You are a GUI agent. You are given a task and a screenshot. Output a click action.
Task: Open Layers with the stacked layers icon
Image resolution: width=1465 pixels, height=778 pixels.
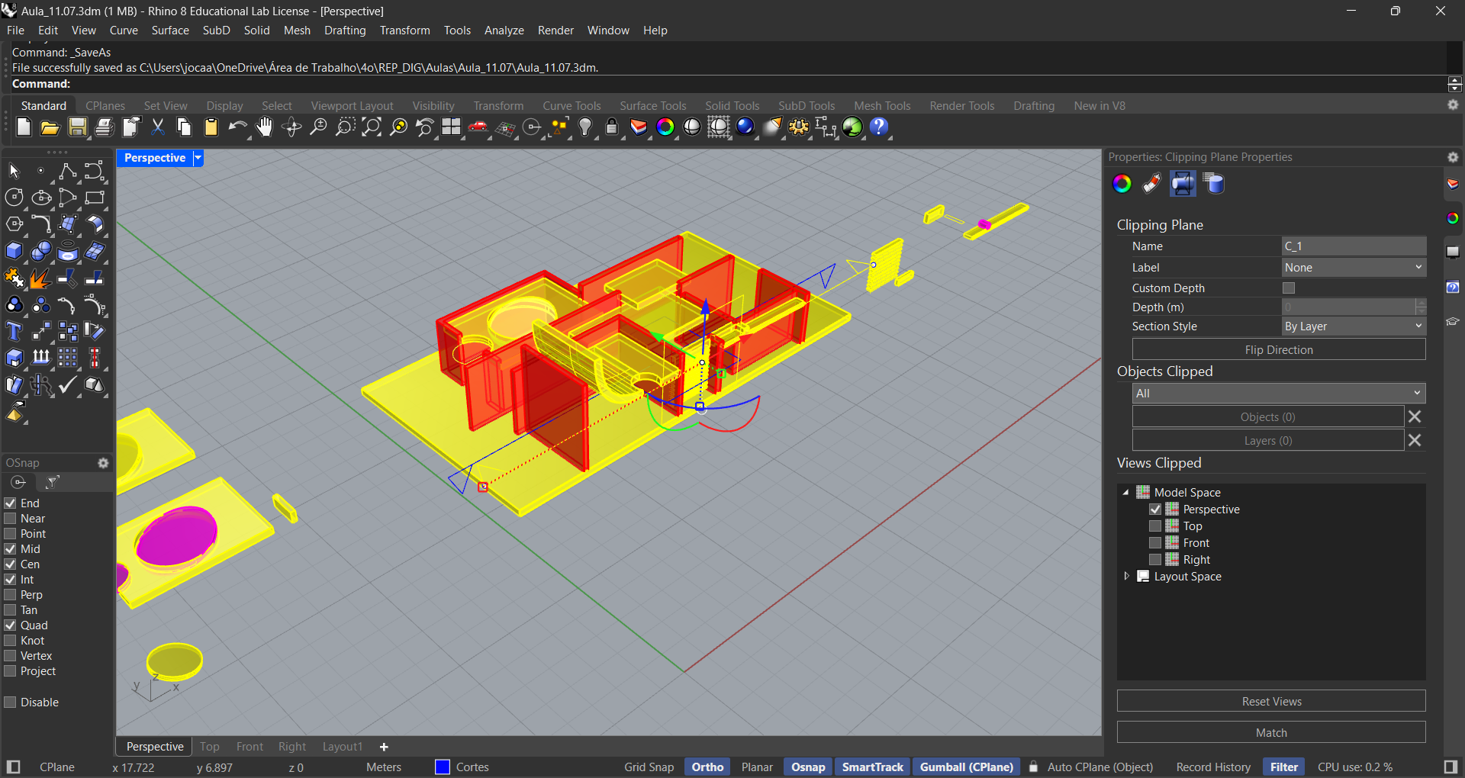tap(639, 127)
